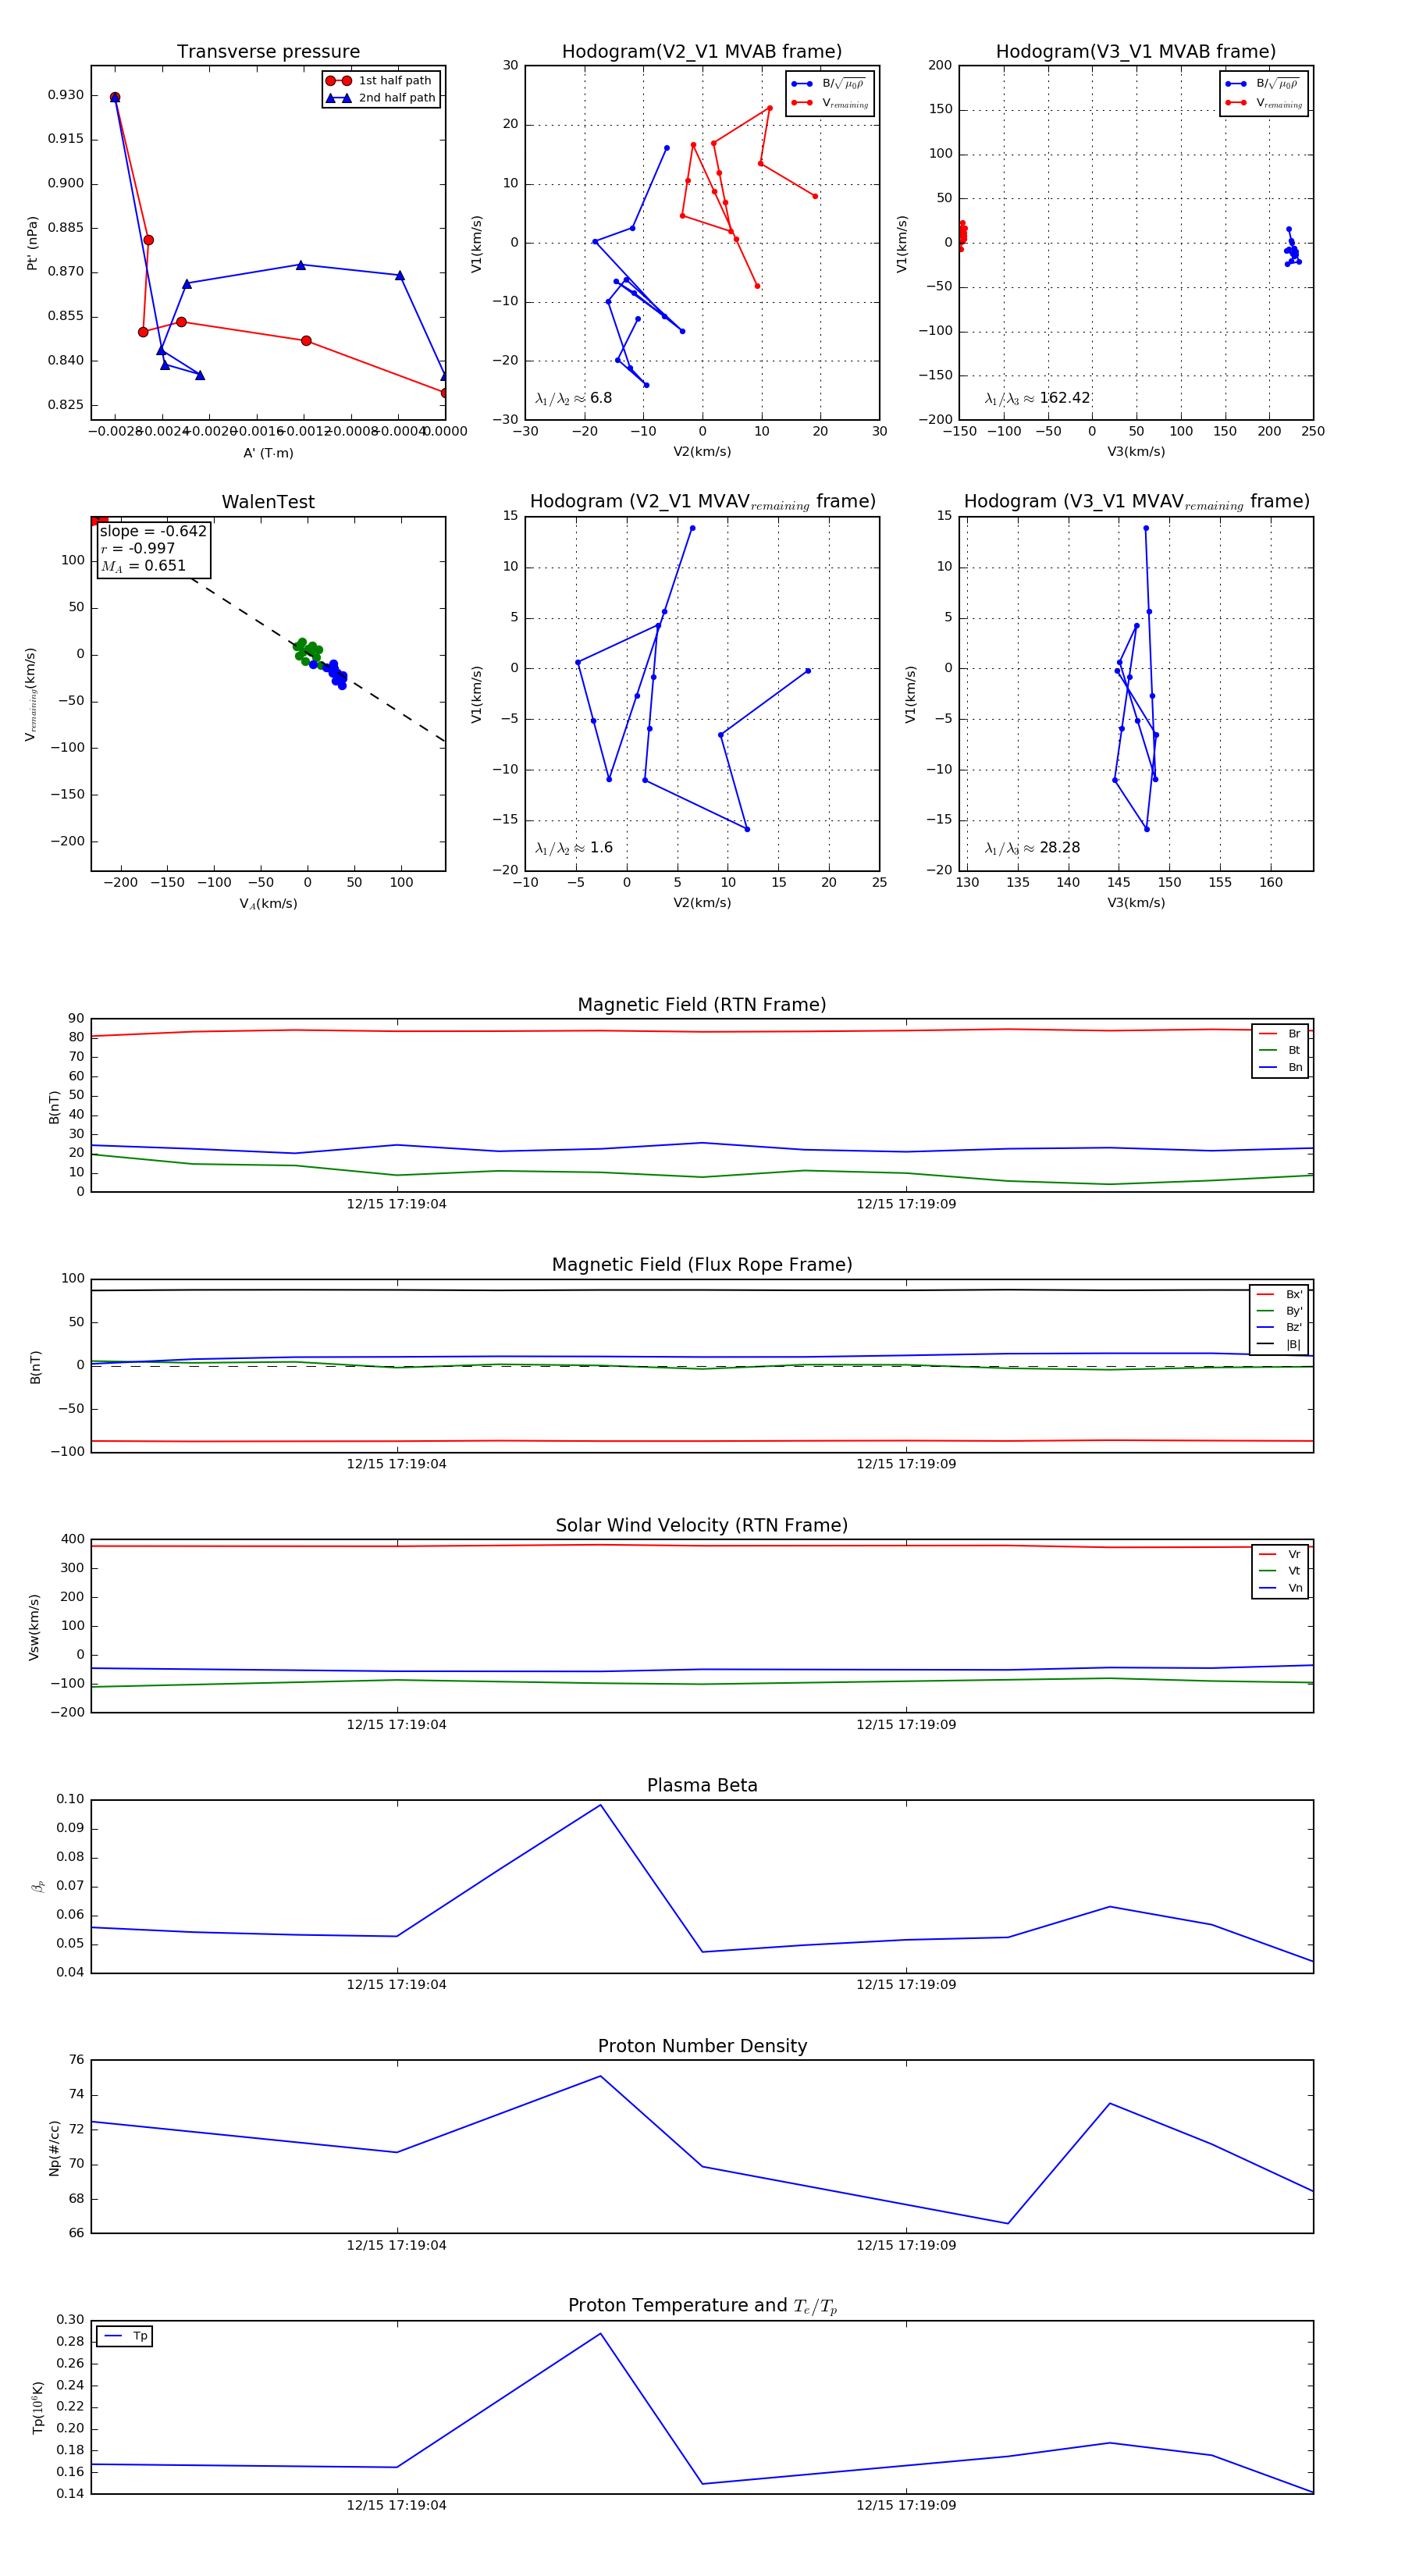Select the 'slope = -0.642' annotation

pyautogui.click(x=153, y=531)
